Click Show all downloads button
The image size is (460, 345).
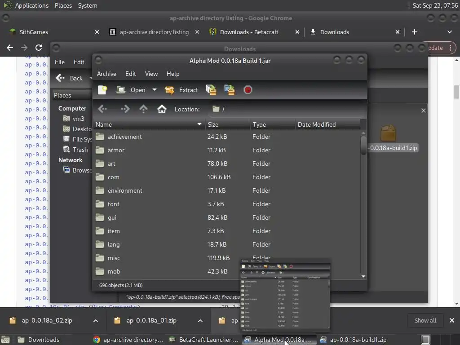tap(425, 321)
